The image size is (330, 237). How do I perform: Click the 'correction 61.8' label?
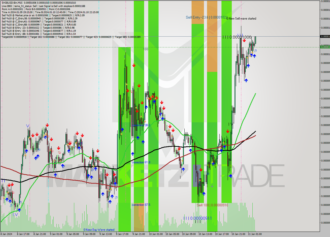[x=141, y=162]
